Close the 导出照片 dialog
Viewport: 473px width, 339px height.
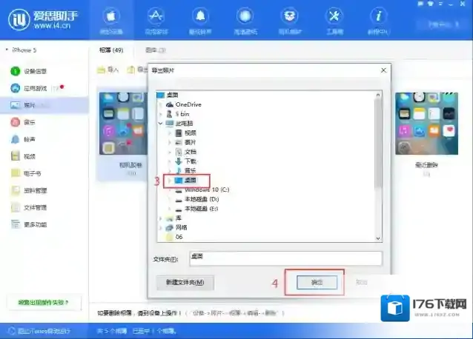(383, 70)
